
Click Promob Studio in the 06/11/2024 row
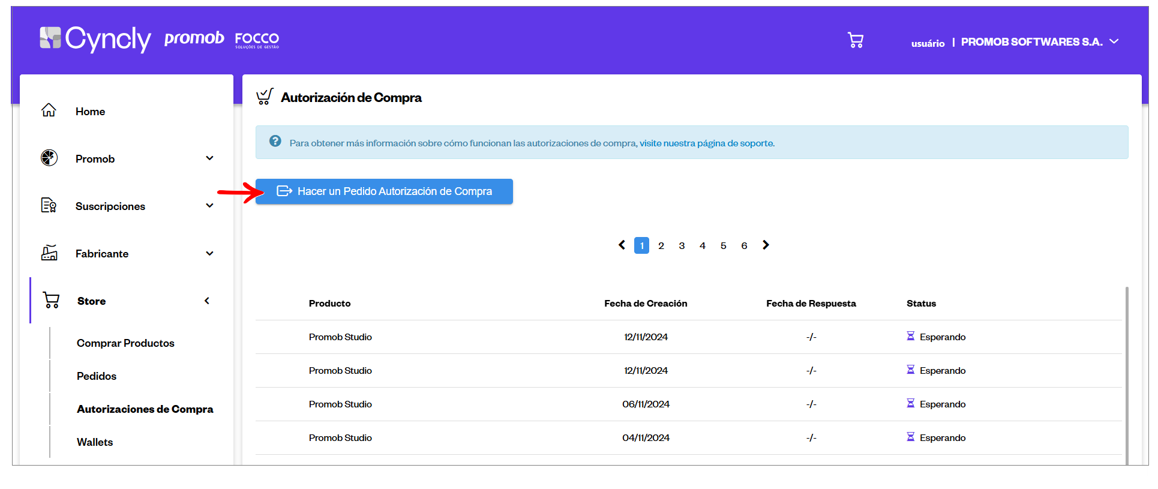[340, 404]
